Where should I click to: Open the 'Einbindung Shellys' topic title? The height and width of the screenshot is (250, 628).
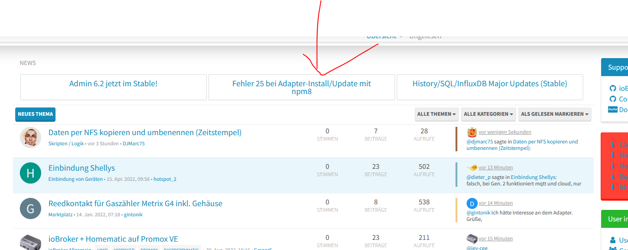point(81,168)
